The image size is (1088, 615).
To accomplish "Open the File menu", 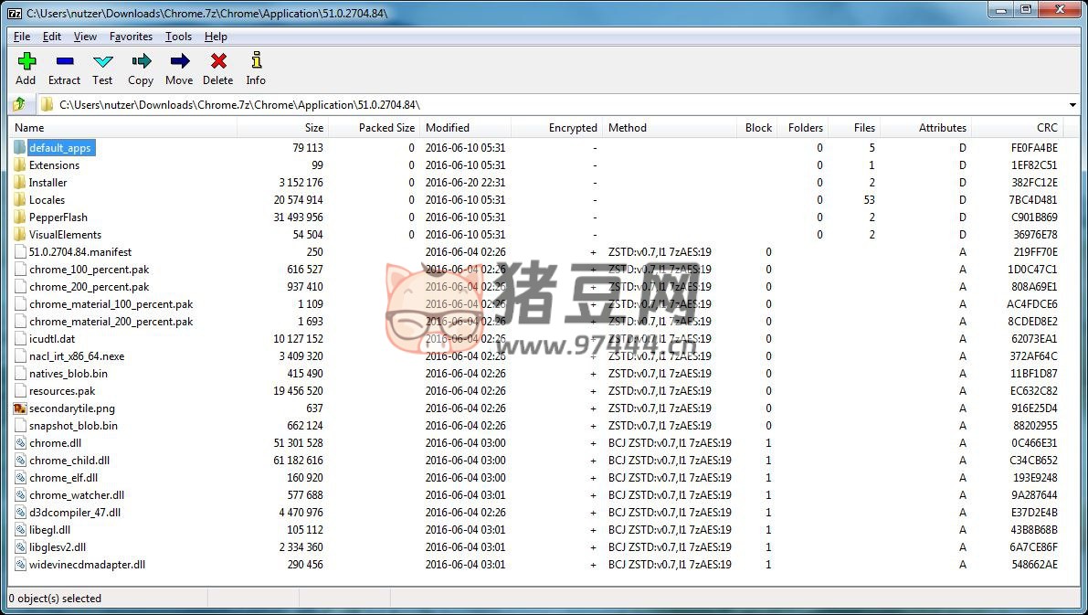I will [22, 37].
